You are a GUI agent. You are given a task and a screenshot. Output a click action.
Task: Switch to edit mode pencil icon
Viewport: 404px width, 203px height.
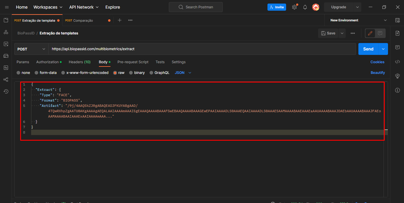370,33
